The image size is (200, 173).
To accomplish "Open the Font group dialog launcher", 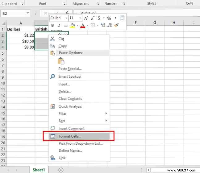I will 64,4.
